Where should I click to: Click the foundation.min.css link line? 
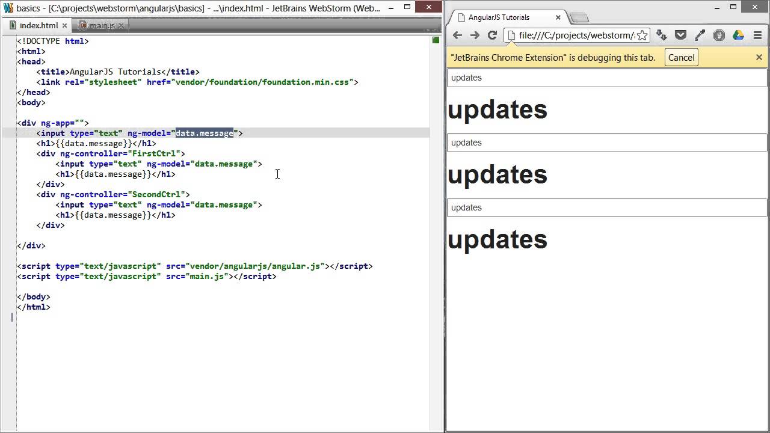point(197,82)
